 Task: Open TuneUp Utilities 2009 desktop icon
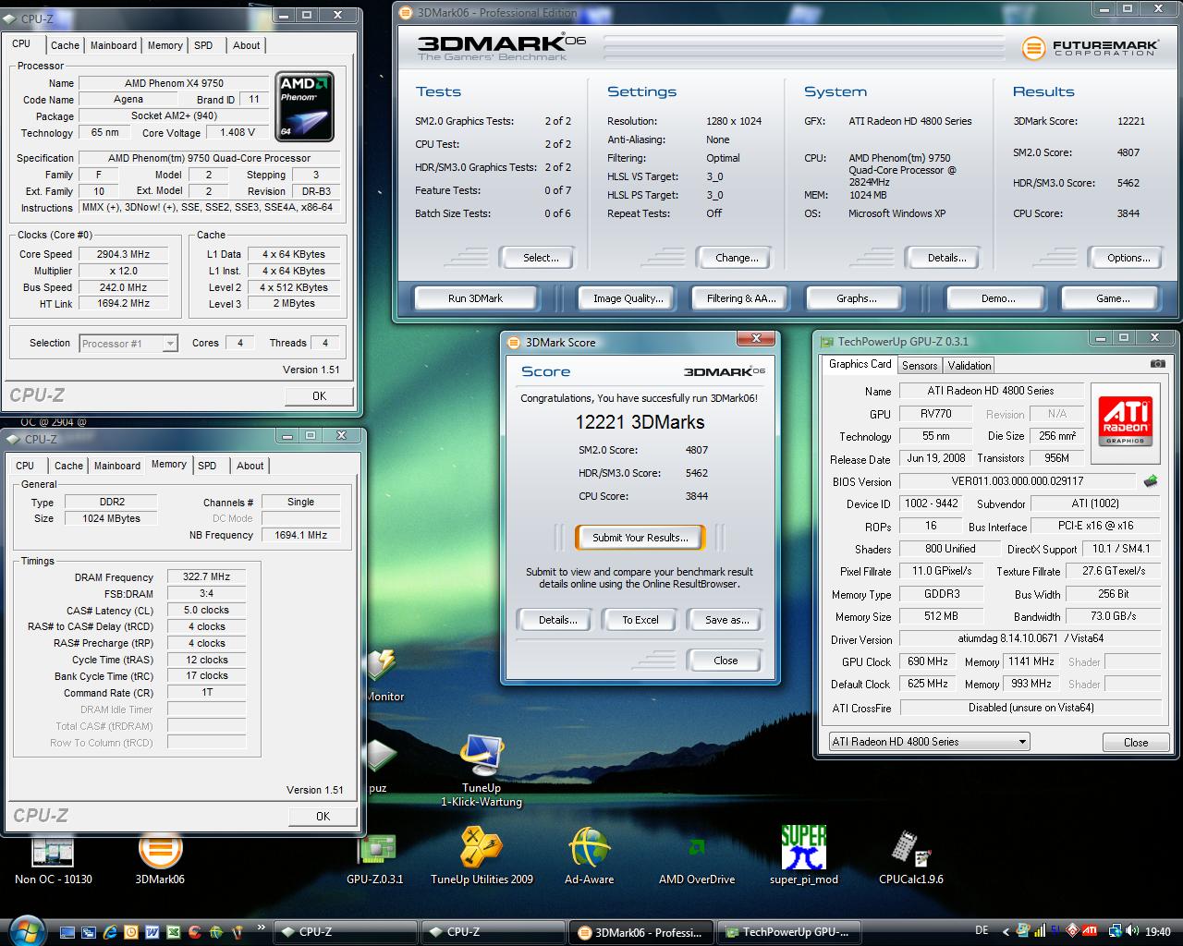tap(482, 857)
